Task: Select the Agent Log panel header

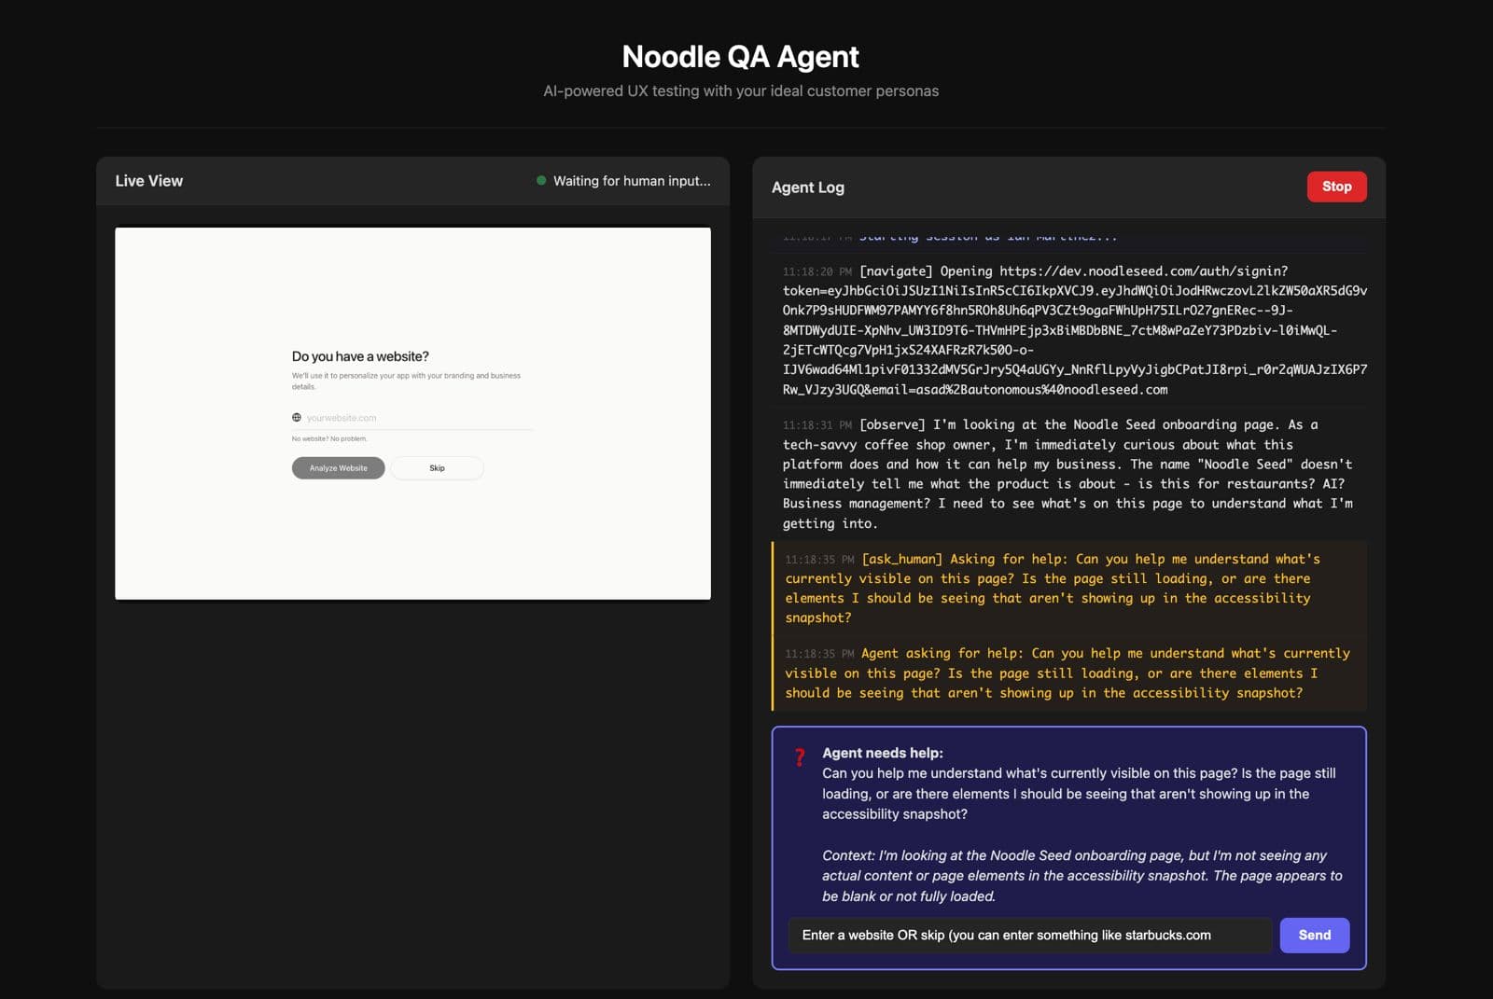Action: [x=806, y=187]
